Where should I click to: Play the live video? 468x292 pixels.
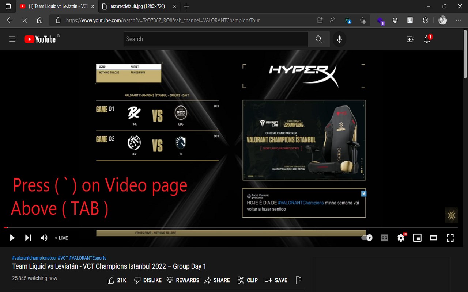[x=12, y=238]
